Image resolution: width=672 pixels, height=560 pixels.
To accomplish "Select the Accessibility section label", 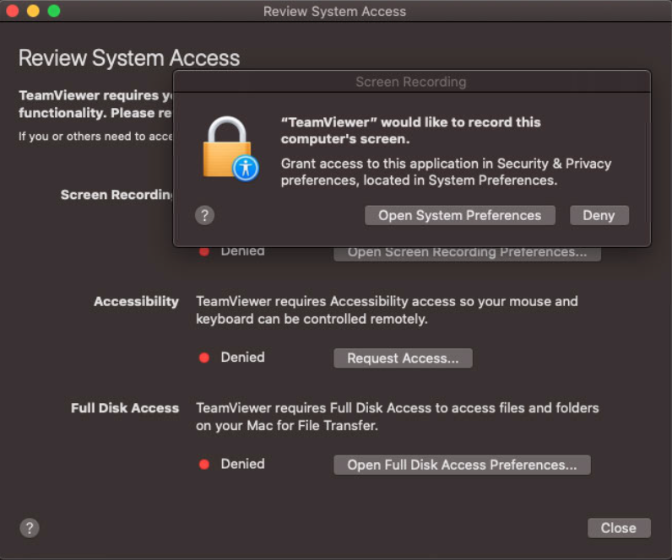I will point(136,301).
